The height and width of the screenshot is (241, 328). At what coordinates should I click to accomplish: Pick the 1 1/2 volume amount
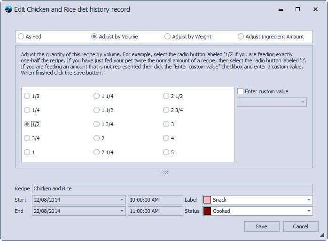point(97,110)
